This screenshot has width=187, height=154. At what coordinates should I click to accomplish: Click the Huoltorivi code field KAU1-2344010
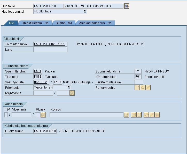coord(48,6)
